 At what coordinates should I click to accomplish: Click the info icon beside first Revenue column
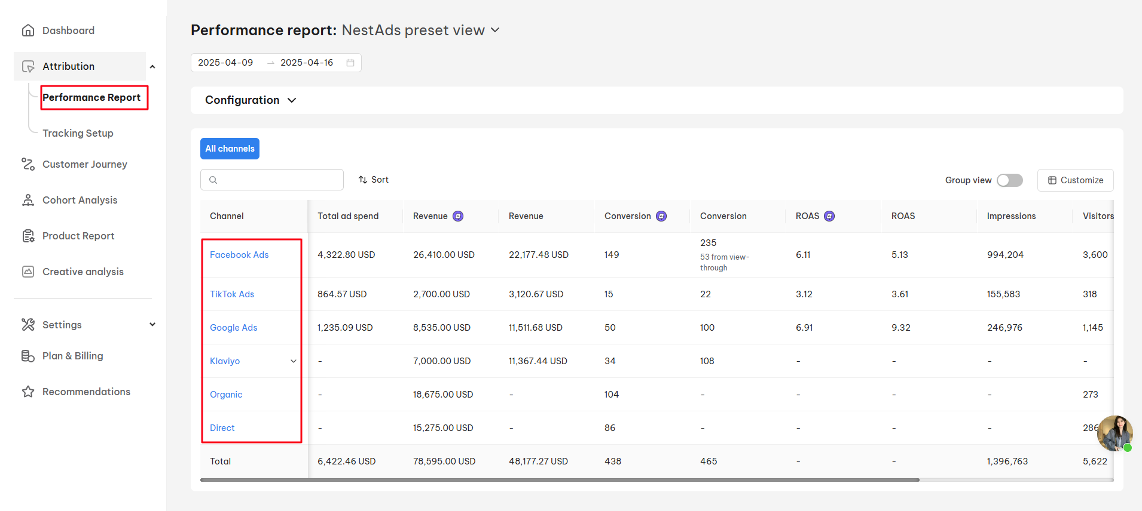coord(458,216)
